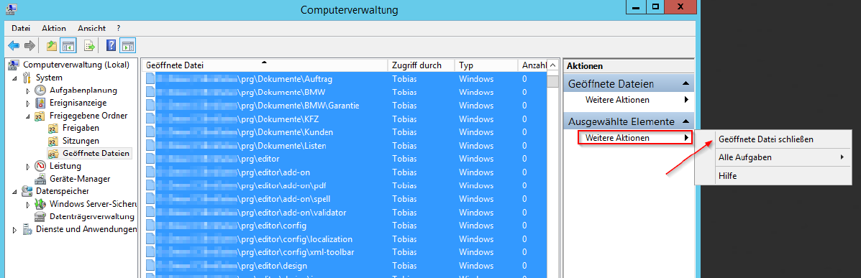861x278 pixels.
Task: Collapse the Freigegebene Ordner node
Action: tap(28, 116)
